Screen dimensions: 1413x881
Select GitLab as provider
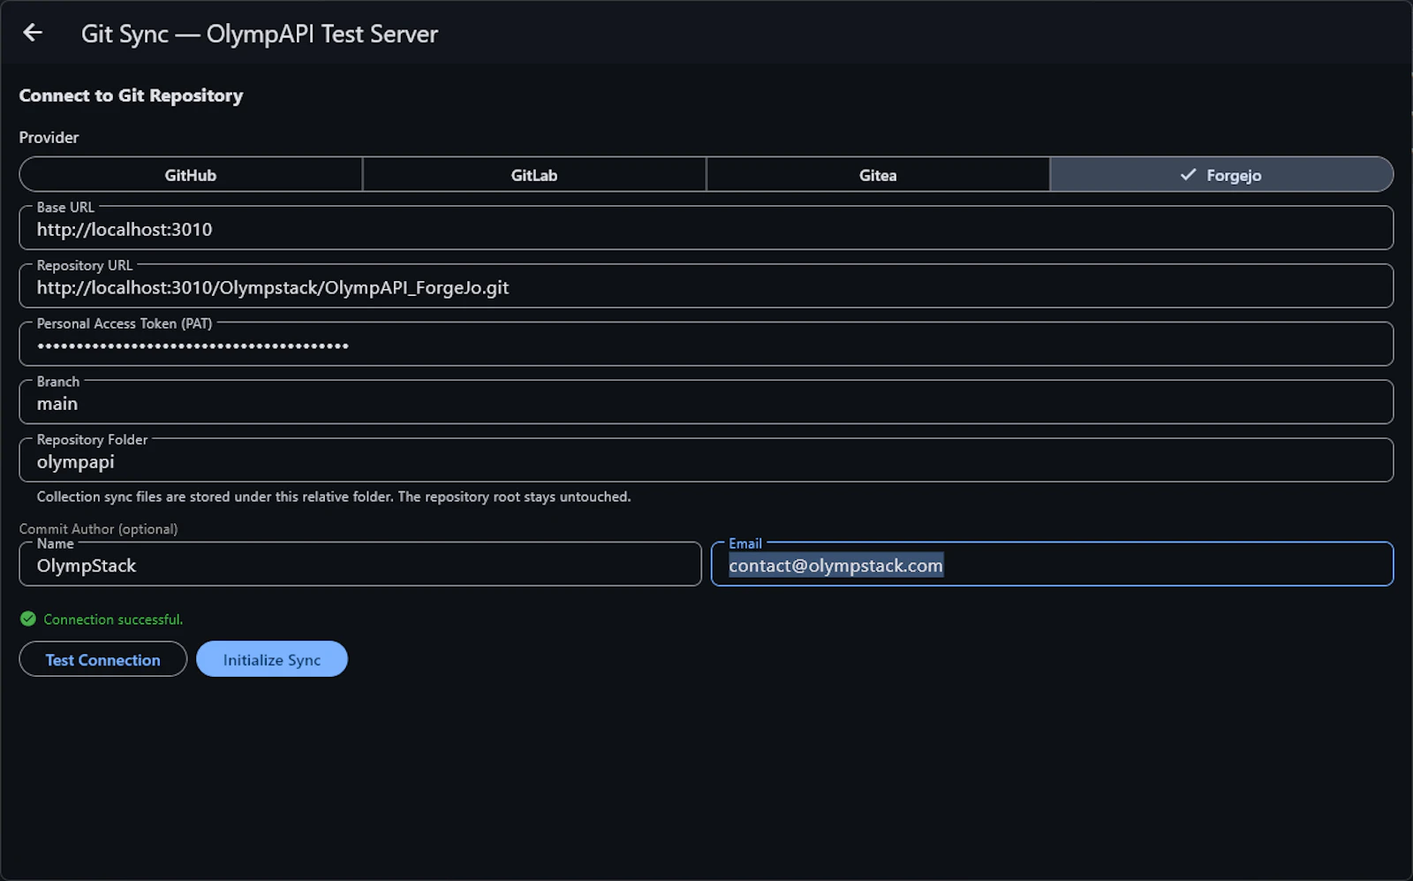pos(534,175)
